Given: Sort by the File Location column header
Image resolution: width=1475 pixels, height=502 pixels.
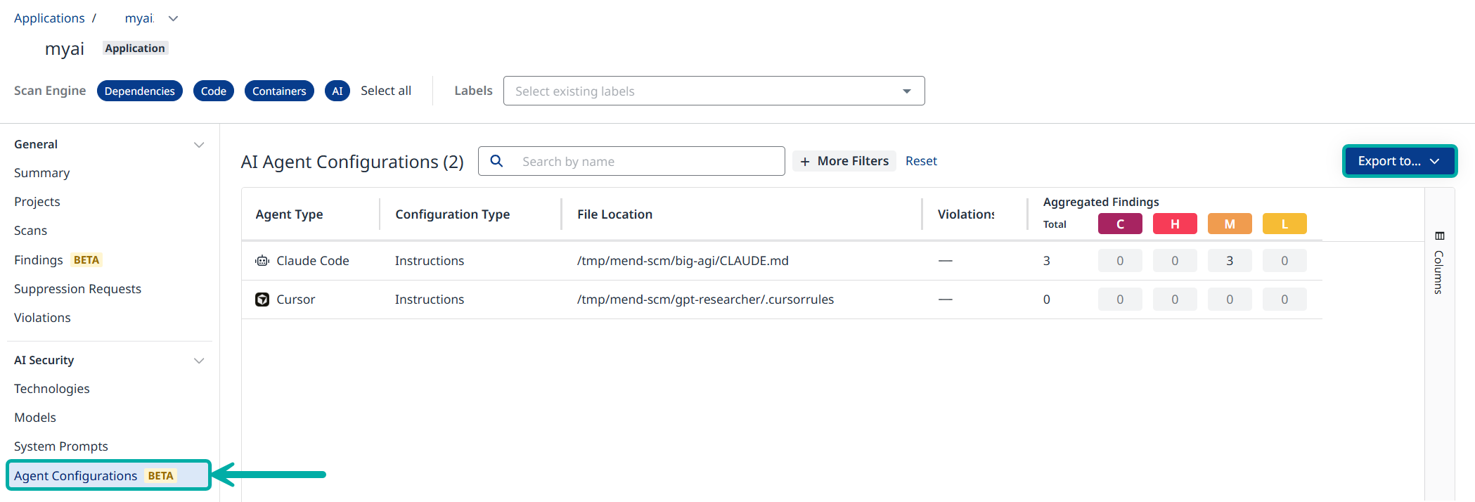Looking at the screenshot, I should click(615, 214).
